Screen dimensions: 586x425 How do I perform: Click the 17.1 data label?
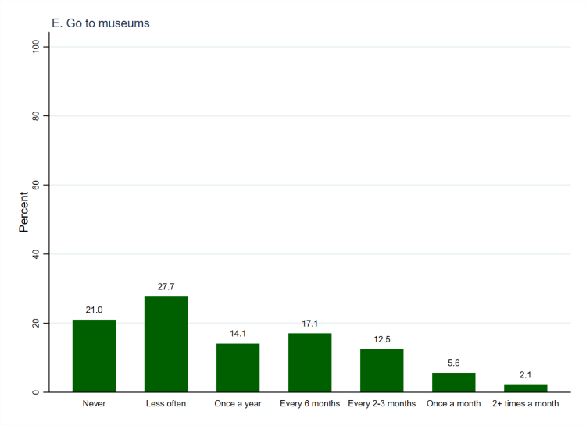click(309, 324)
